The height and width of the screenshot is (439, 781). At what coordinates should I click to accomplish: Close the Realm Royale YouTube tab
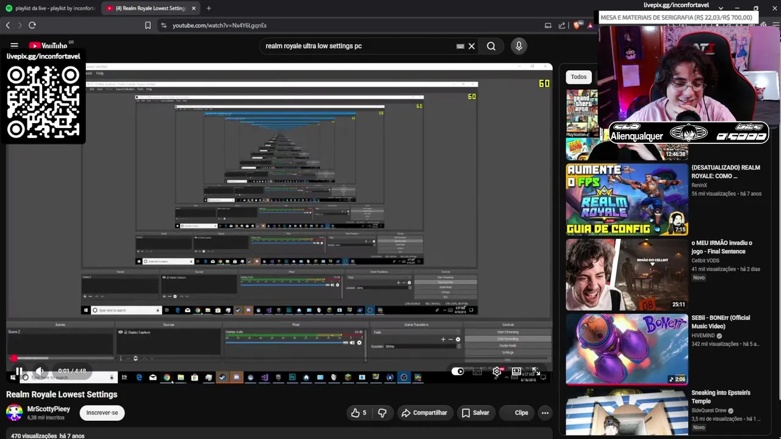[193, 8]
